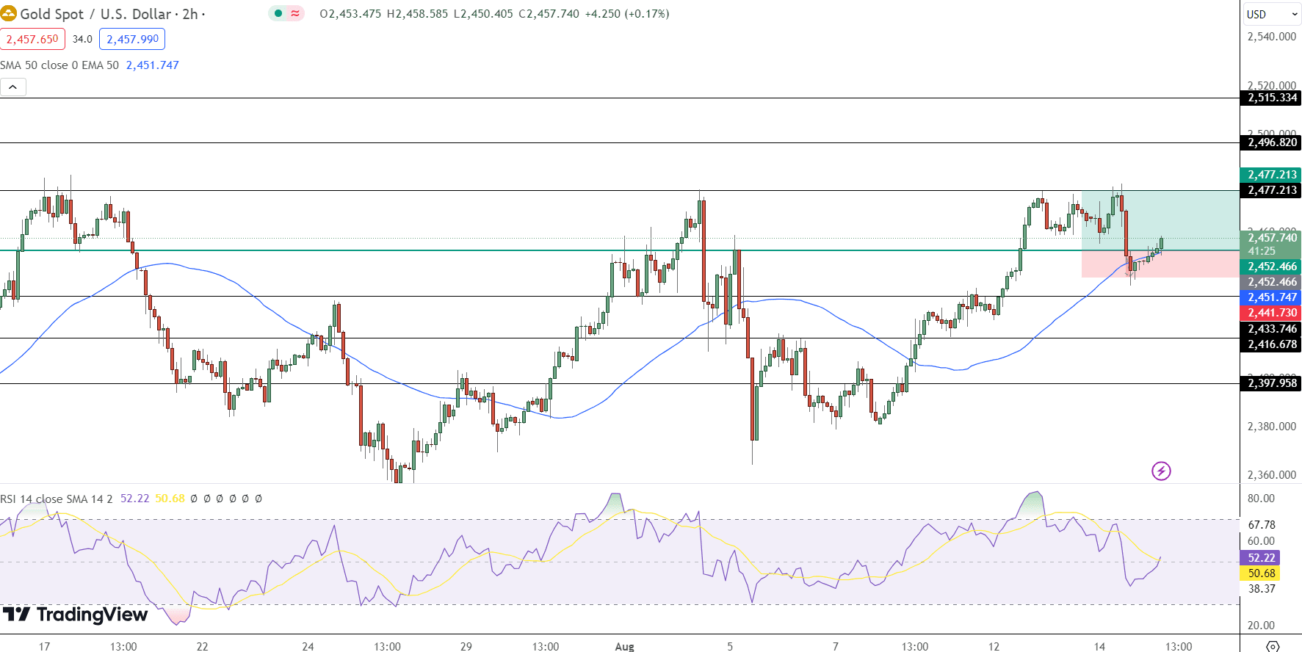Image resolution: width=1302 pixels, height=652 pixels.
Task: Collapse the indicator legend with chevron button
Action: pyautogui.click(x=13, y=87)
